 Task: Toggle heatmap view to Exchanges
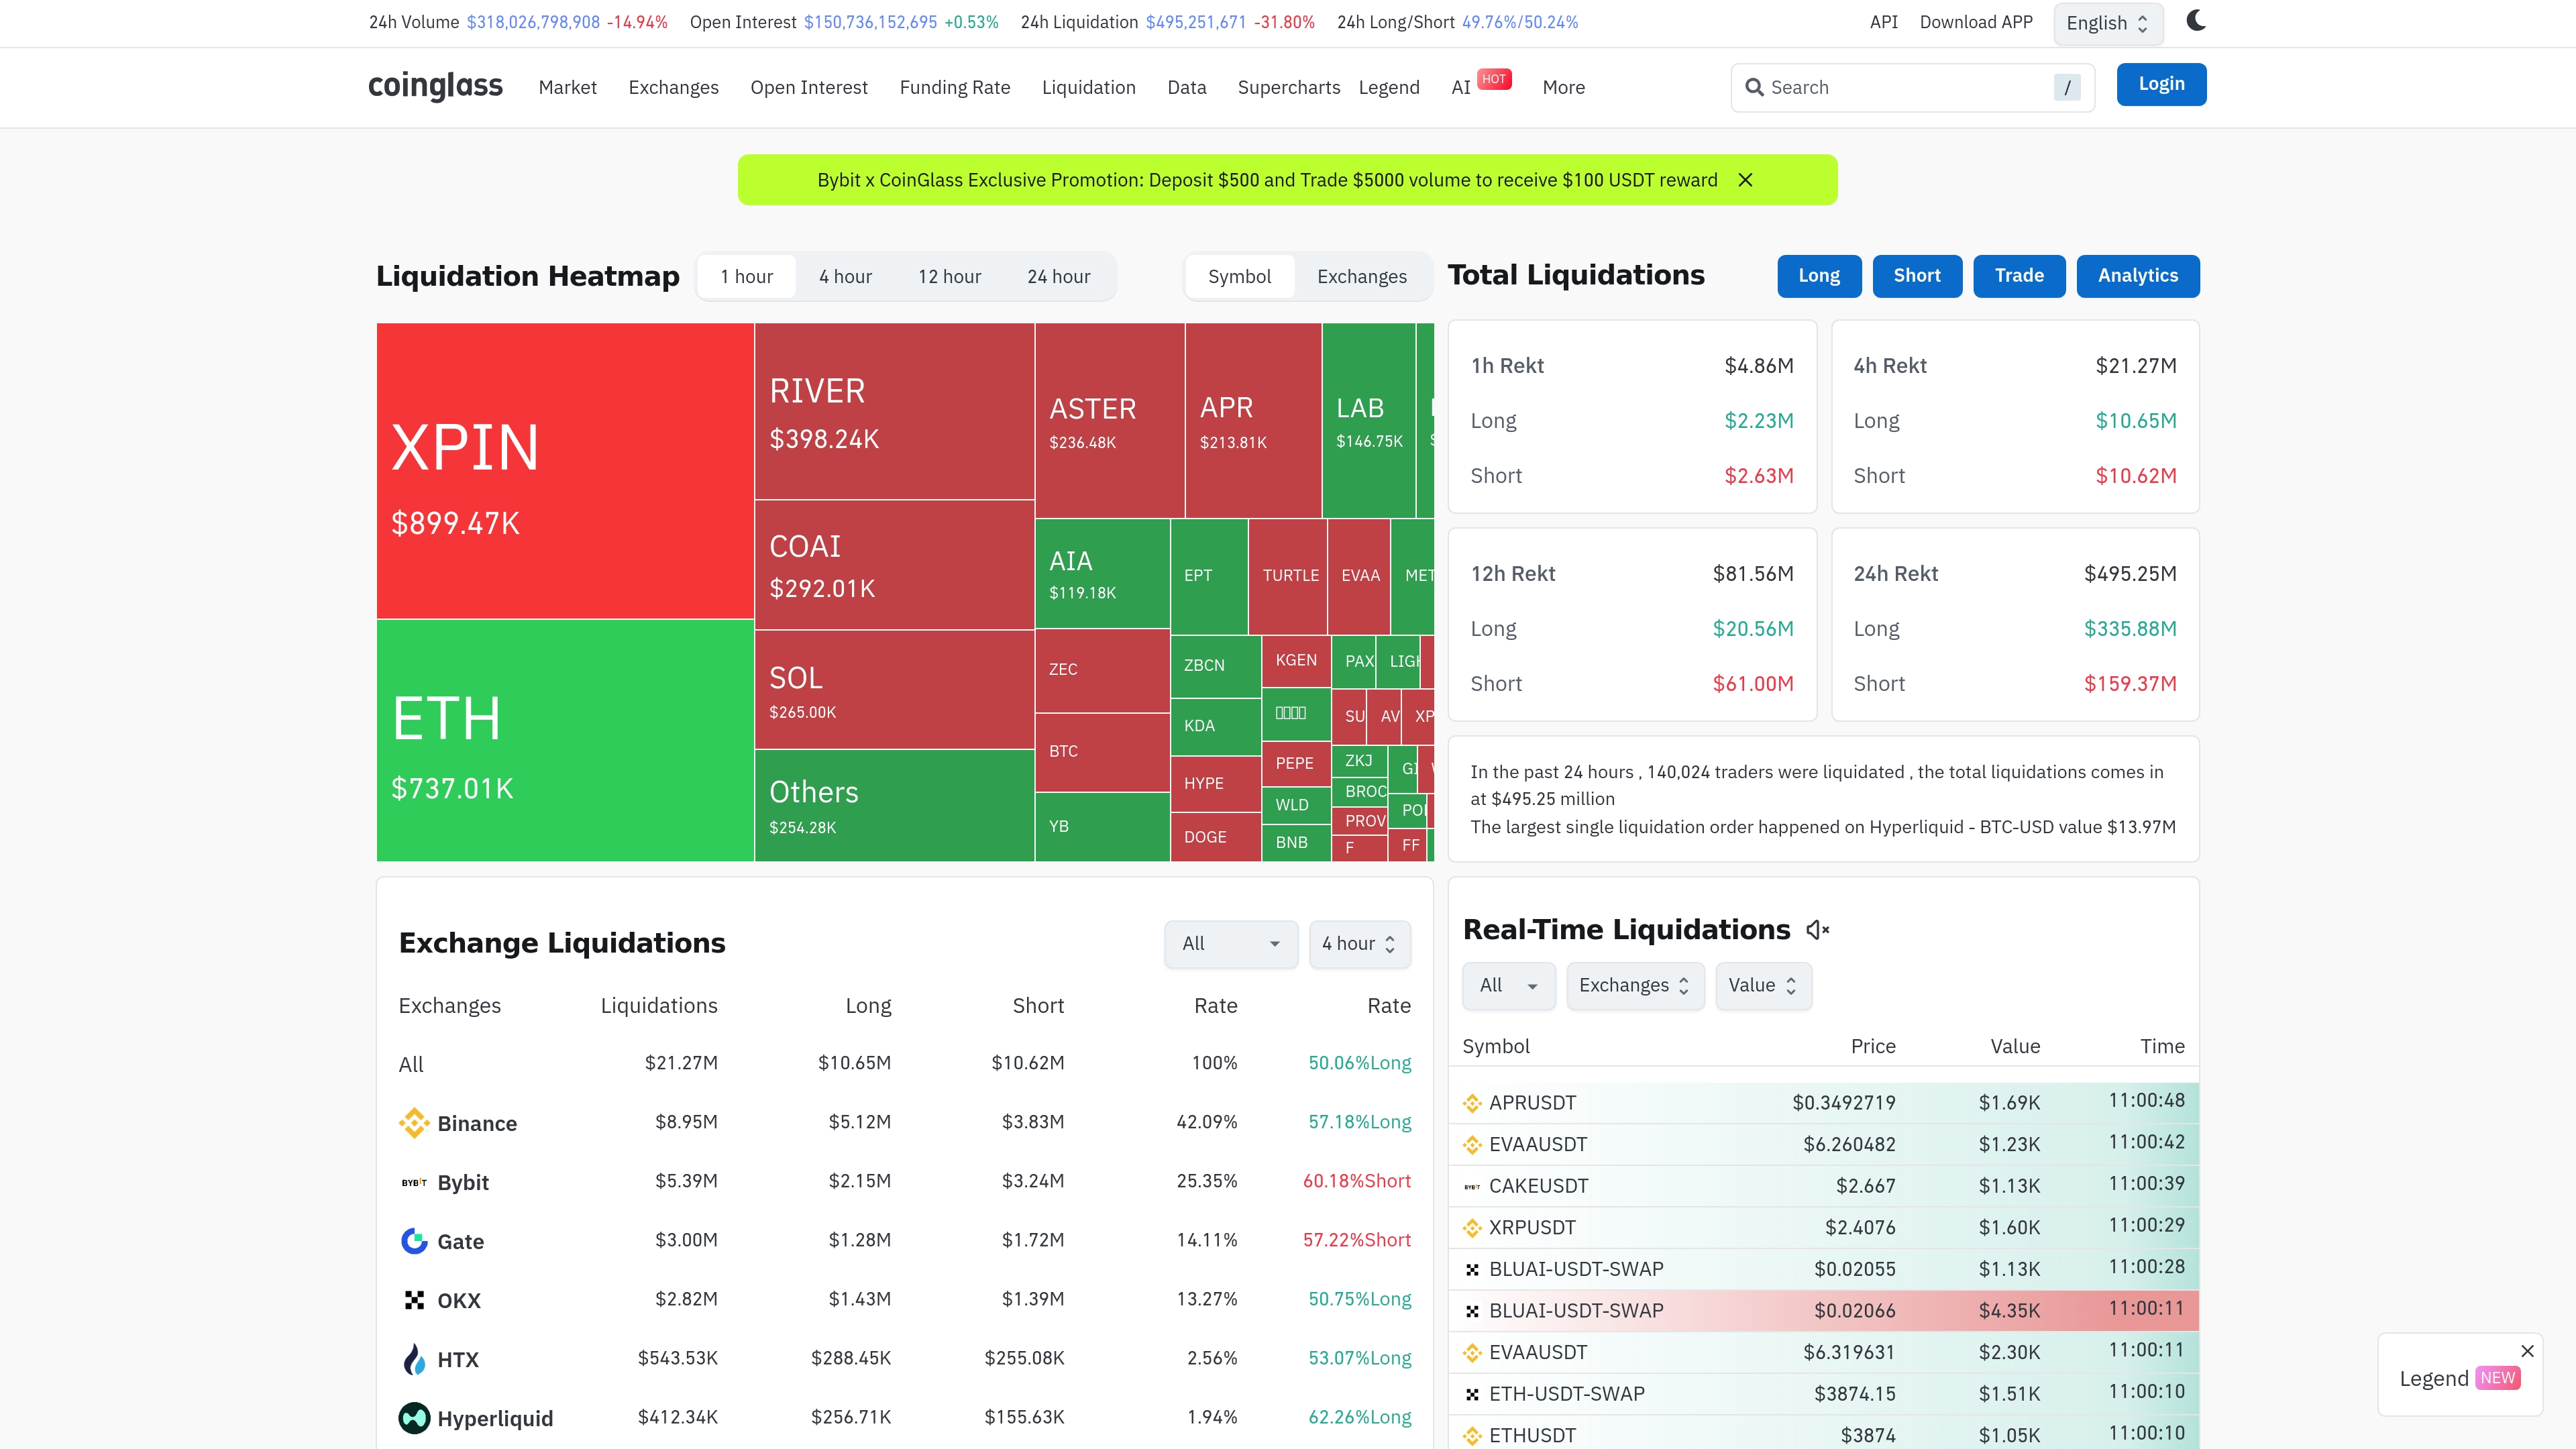1361,276
